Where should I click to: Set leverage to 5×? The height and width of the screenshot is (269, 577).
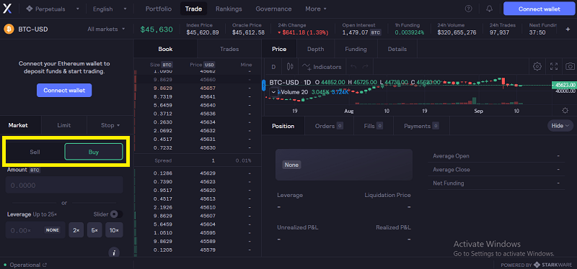click(x=94, y=230)
